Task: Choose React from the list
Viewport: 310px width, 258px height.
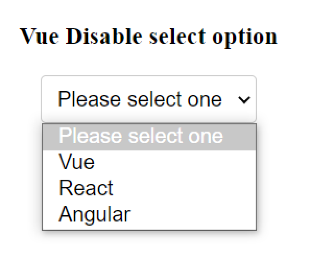Action: [86, 188]
